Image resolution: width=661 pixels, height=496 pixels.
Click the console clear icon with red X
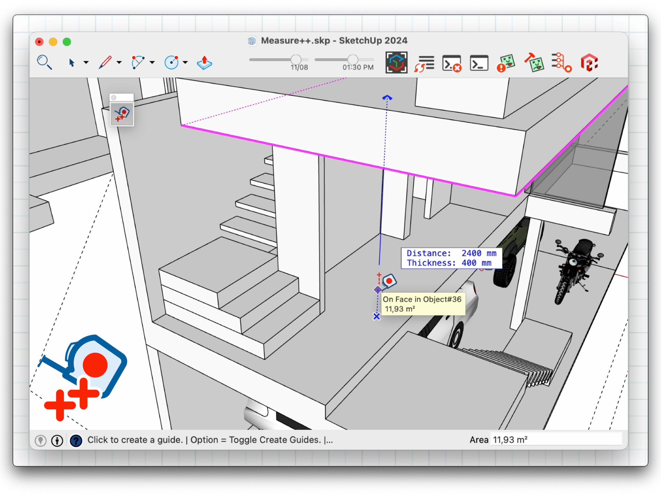coord(451,63)
